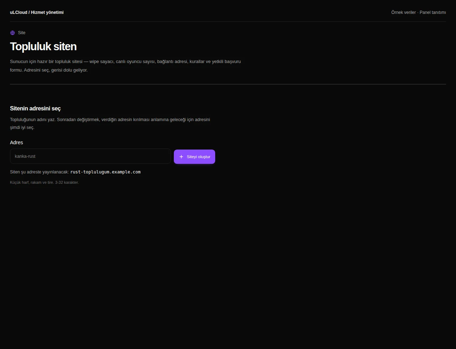Focus the Adres input field

pyautogui.click(x=90, y=156)
